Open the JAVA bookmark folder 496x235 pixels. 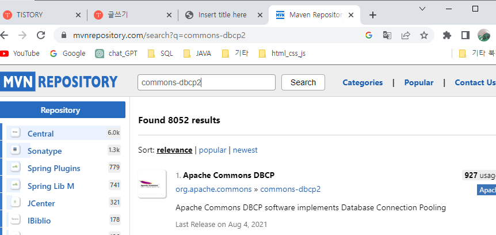(x=197, y=54)
